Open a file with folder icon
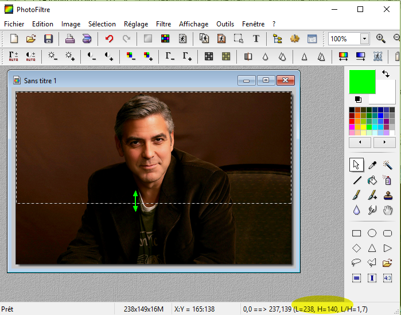The height and width of the screenshot is (315, 401). pyautogui.click(x=31, y=39)
